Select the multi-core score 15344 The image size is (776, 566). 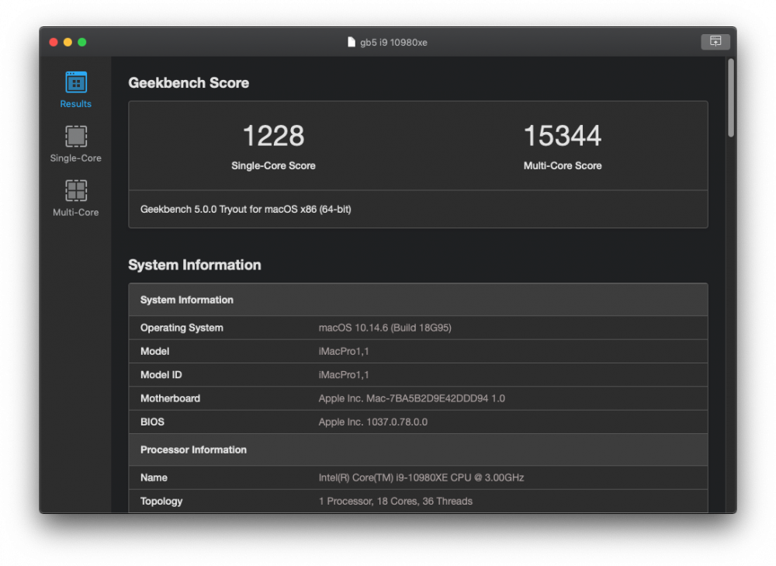pyautogui.click(x=562, y=136)
